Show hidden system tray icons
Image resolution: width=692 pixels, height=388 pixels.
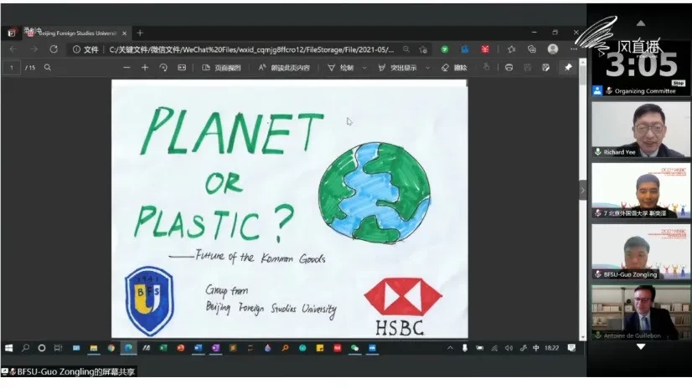click(x=450, y=348)
